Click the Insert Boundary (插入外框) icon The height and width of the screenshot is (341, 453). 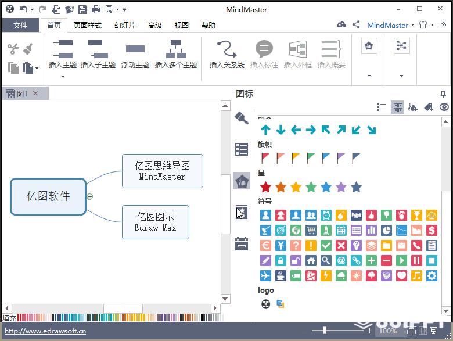(298, 49)
